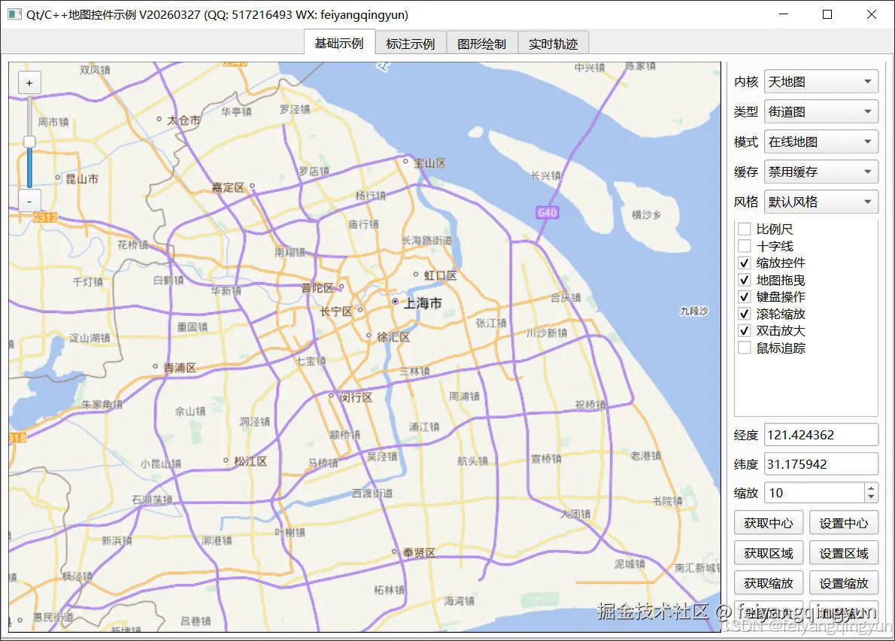
Task: Click the 昆山市 label on the map
Action: pos(82,179)
